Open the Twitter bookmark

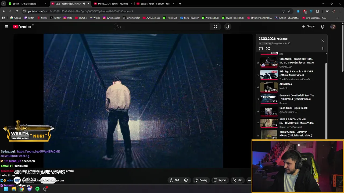pos(55,18)
